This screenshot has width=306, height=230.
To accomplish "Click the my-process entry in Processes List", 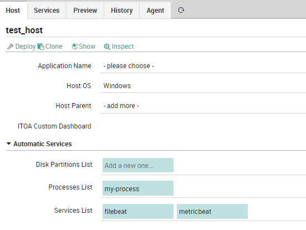I will [138, 188].
